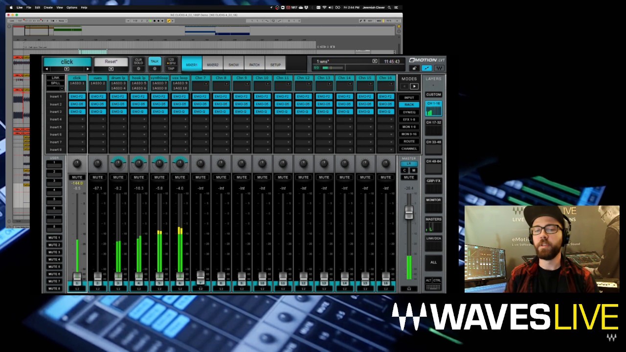Open the dropdown under the Reset* button
Image resolution: width=626 pixels, height=352 pixels.
(x=111, y=69)
